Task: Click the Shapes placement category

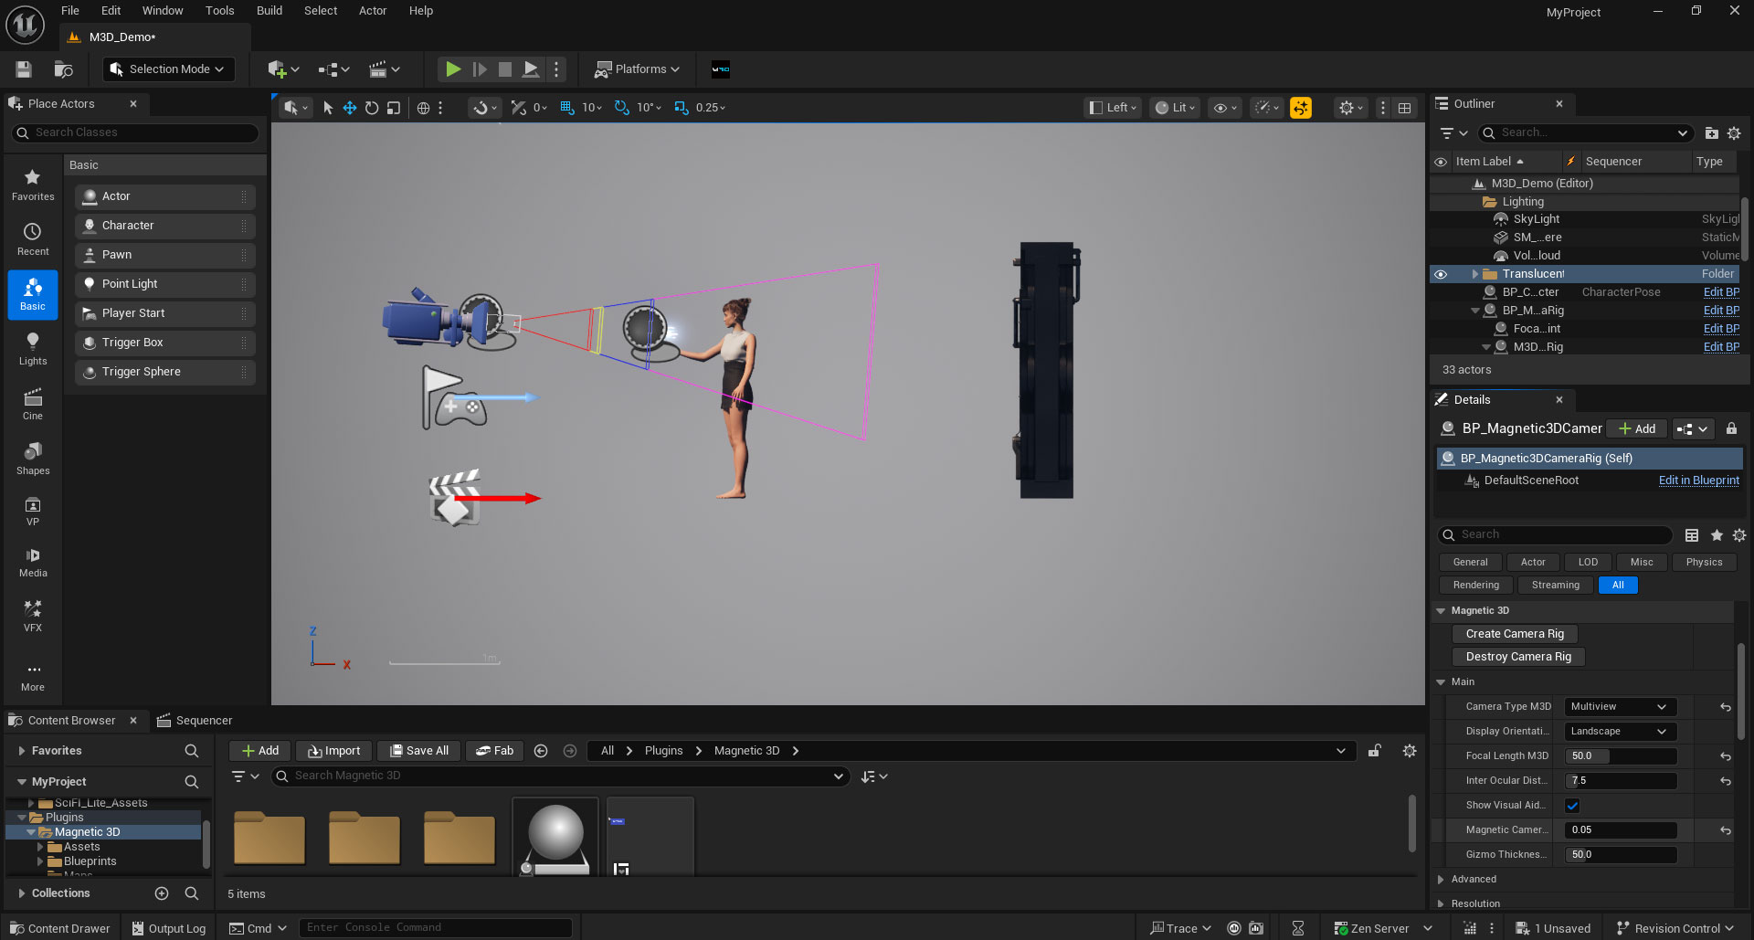Action: 33,459
